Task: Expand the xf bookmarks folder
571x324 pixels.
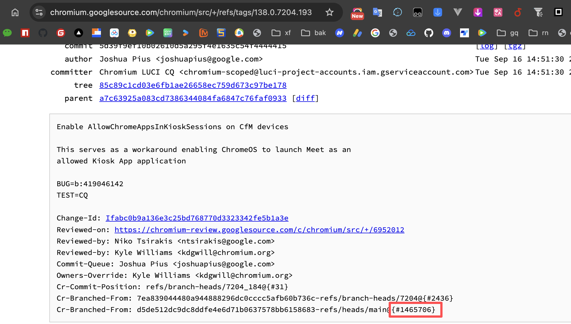Action: coord(281,33)
